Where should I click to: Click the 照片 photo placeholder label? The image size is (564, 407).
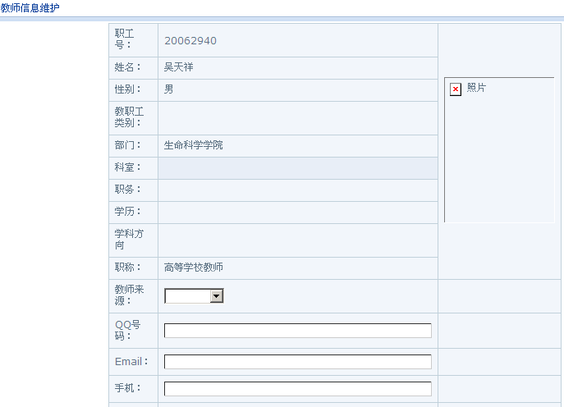(476, 88)
